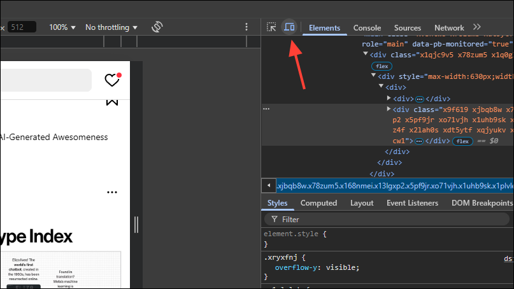Open the 100% zoom dropdown
This screenshot has height=289, width=514.
[x=62, y=27]
